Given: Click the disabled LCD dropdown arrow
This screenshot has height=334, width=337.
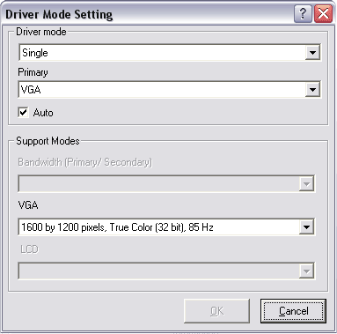Looking at the screenshot, I should pyautogui.click(x=306, y=271).
